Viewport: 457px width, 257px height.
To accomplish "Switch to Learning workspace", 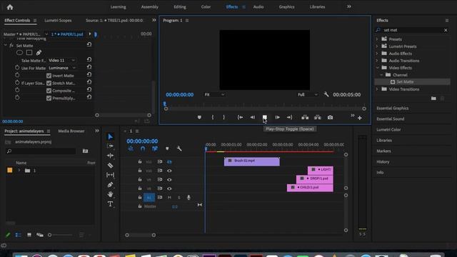I will (x=118, y=6).
